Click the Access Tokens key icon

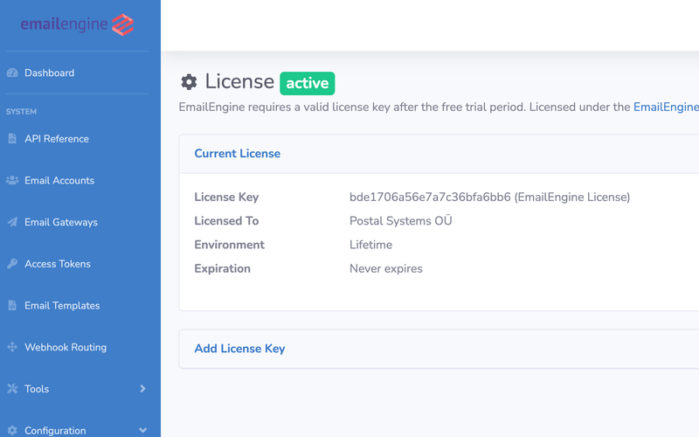(12, 264)
